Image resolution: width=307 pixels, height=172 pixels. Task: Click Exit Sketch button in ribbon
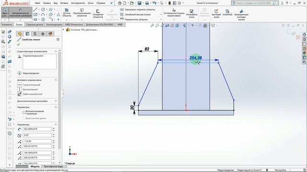pyautogui.click(x=5, y=12)
